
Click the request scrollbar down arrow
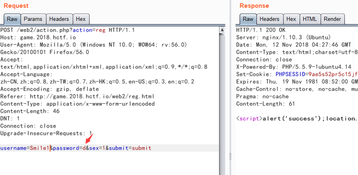tap(222, 172)
